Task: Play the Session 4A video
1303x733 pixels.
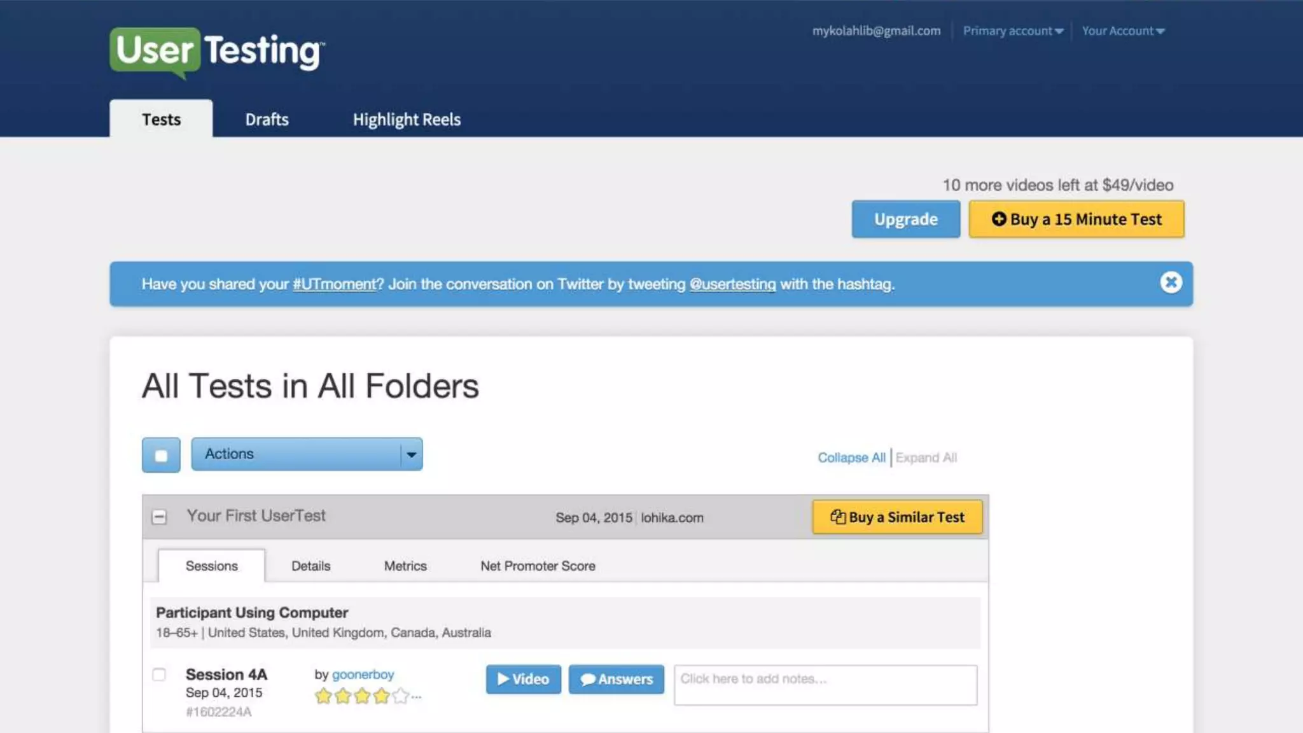Action: point(523,679)
